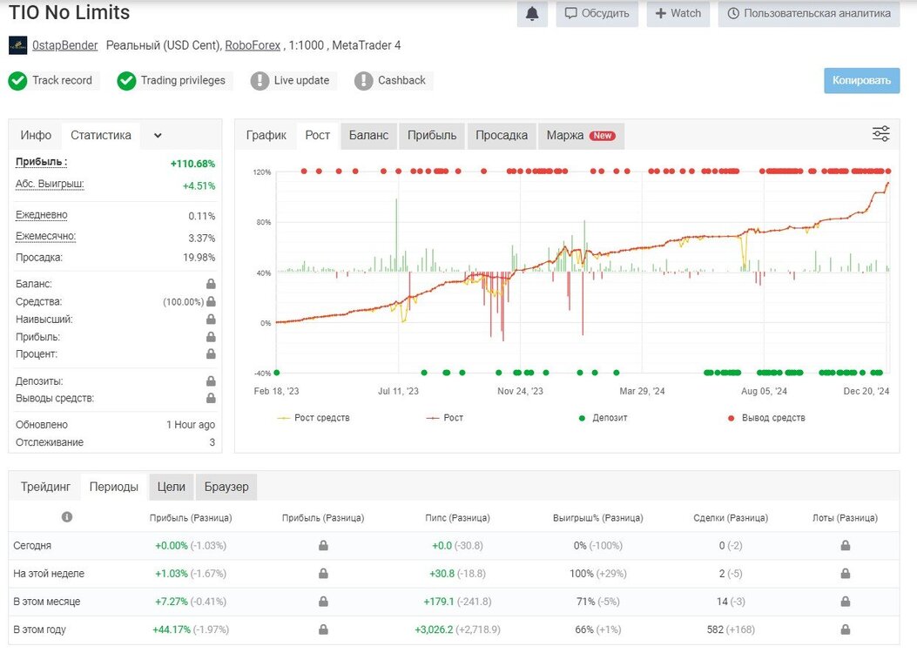Switch to the Прибыль chart tab
This screenshot has width=917, height=653.
tap(432, 136)
